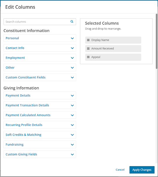The image size is (158, 177).
Task: Cancel the column edits
Action: (120, 170)
